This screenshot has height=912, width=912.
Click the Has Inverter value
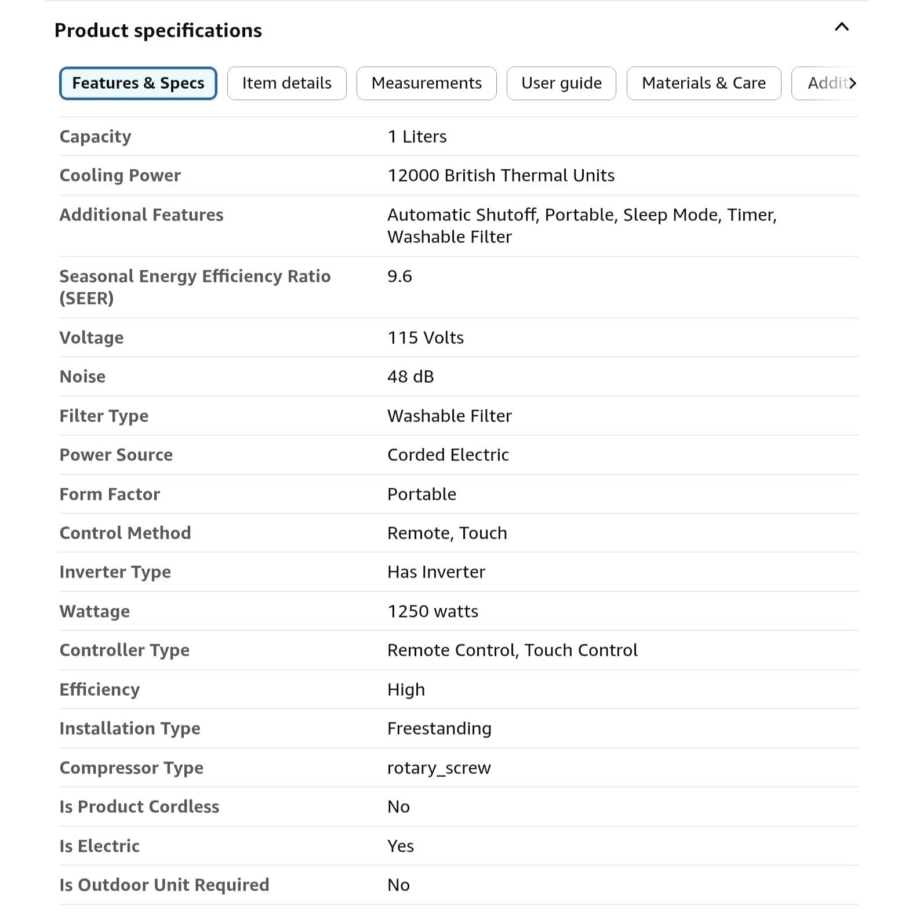click(x=435, y=572)
